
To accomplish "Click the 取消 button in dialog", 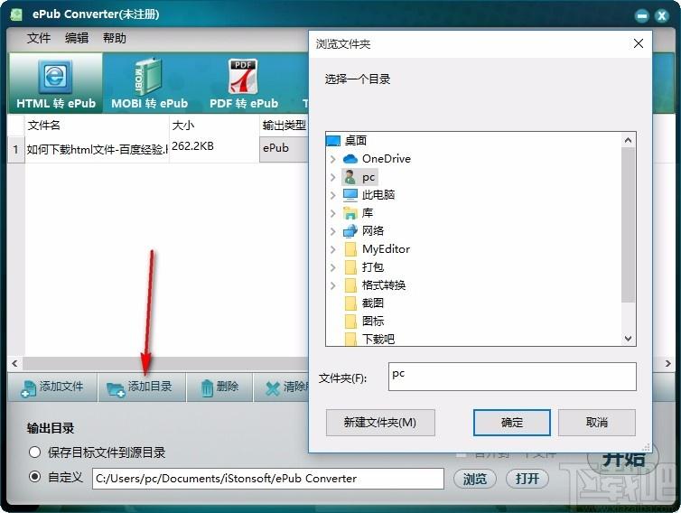I will pyautogui.click(x=596, y=422).
